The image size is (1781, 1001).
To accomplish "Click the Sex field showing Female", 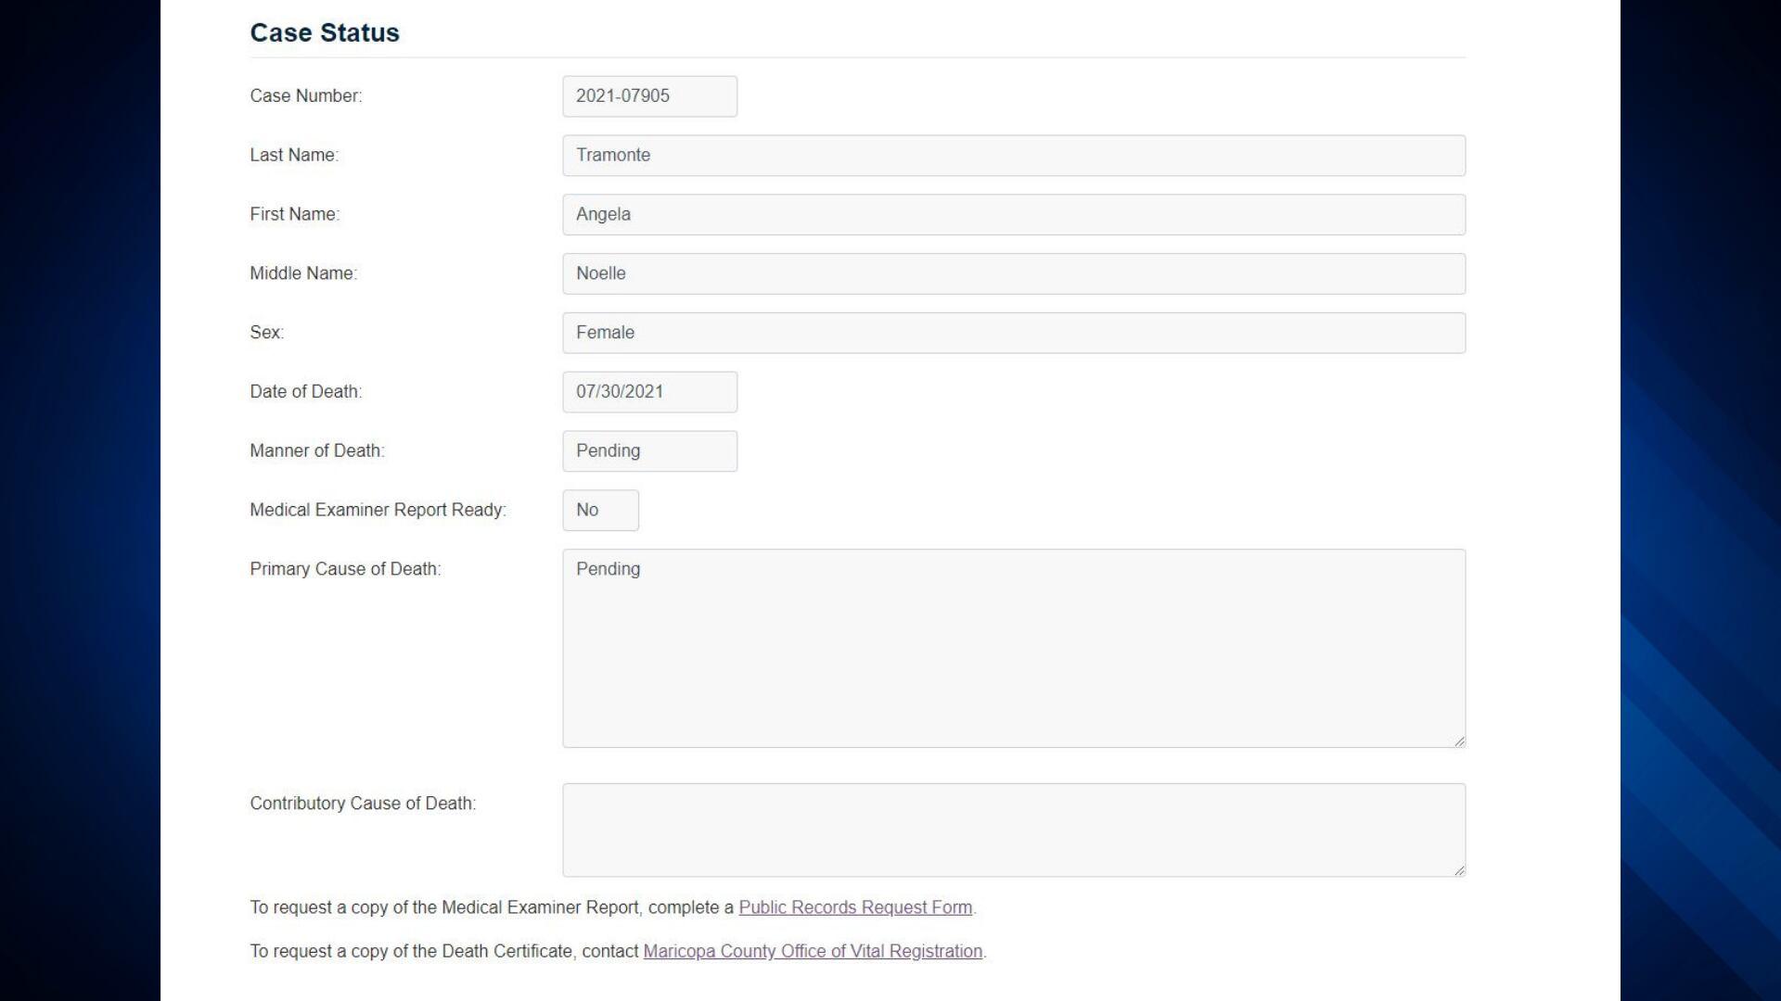I will pyautogui.click(x=1013, y=333).
